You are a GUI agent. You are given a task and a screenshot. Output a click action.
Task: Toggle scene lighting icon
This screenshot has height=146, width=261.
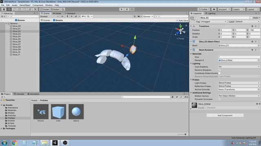(x=67, y=16)
